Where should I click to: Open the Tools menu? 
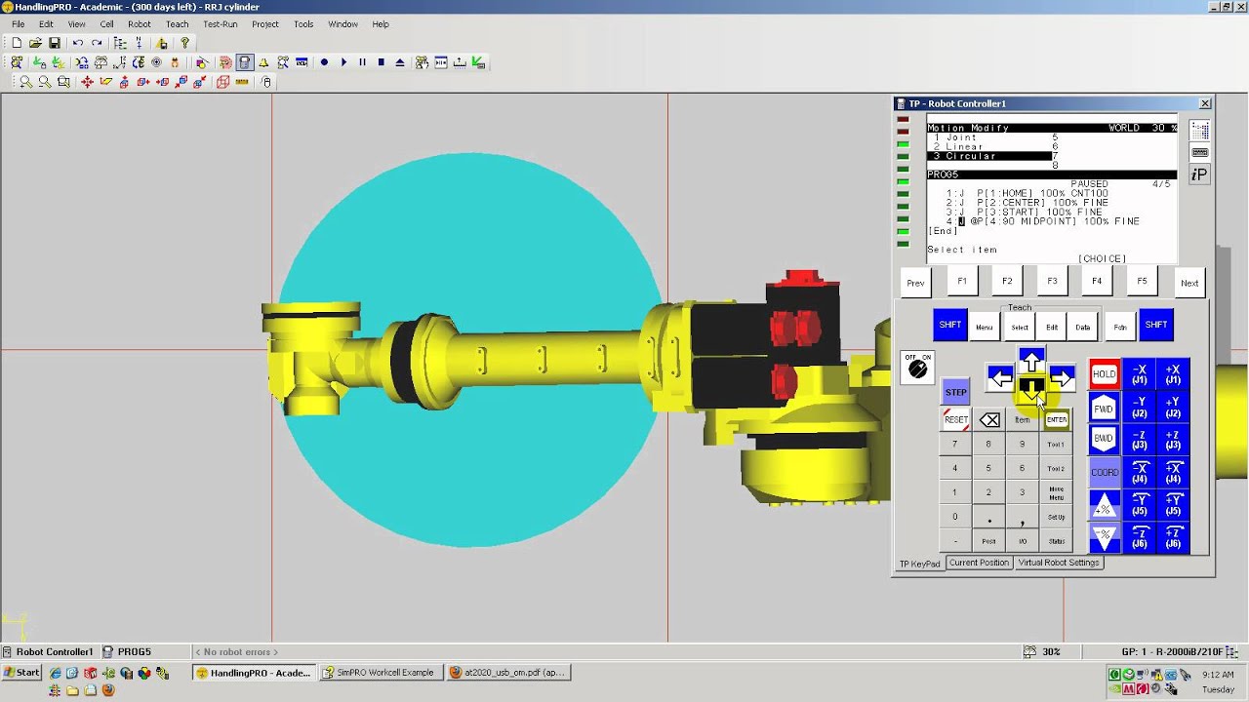[x=303, y=24]
